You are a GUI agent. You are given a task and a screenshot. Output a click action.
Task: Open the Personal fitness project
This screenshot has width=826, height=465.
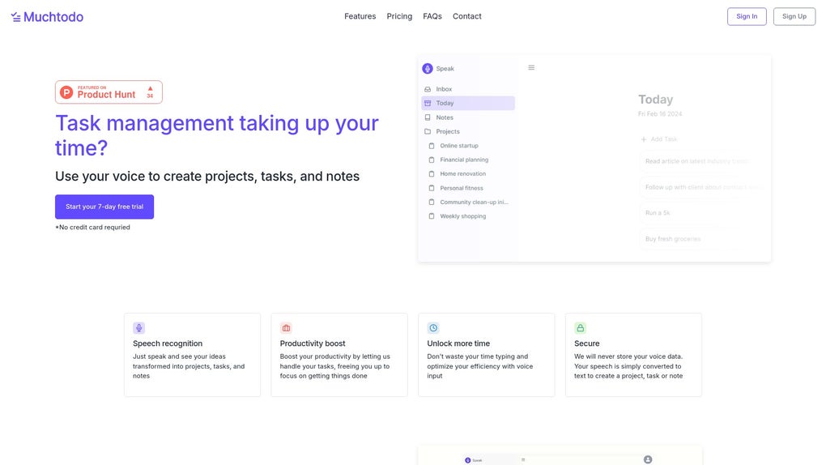pos(462,188)
